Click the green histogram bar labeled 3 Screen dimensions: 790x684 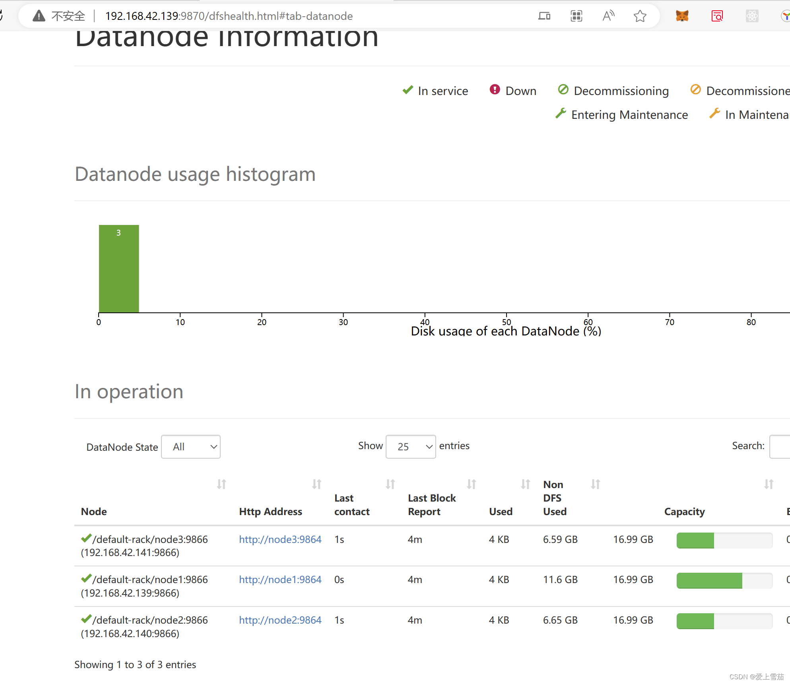point(119,269)
